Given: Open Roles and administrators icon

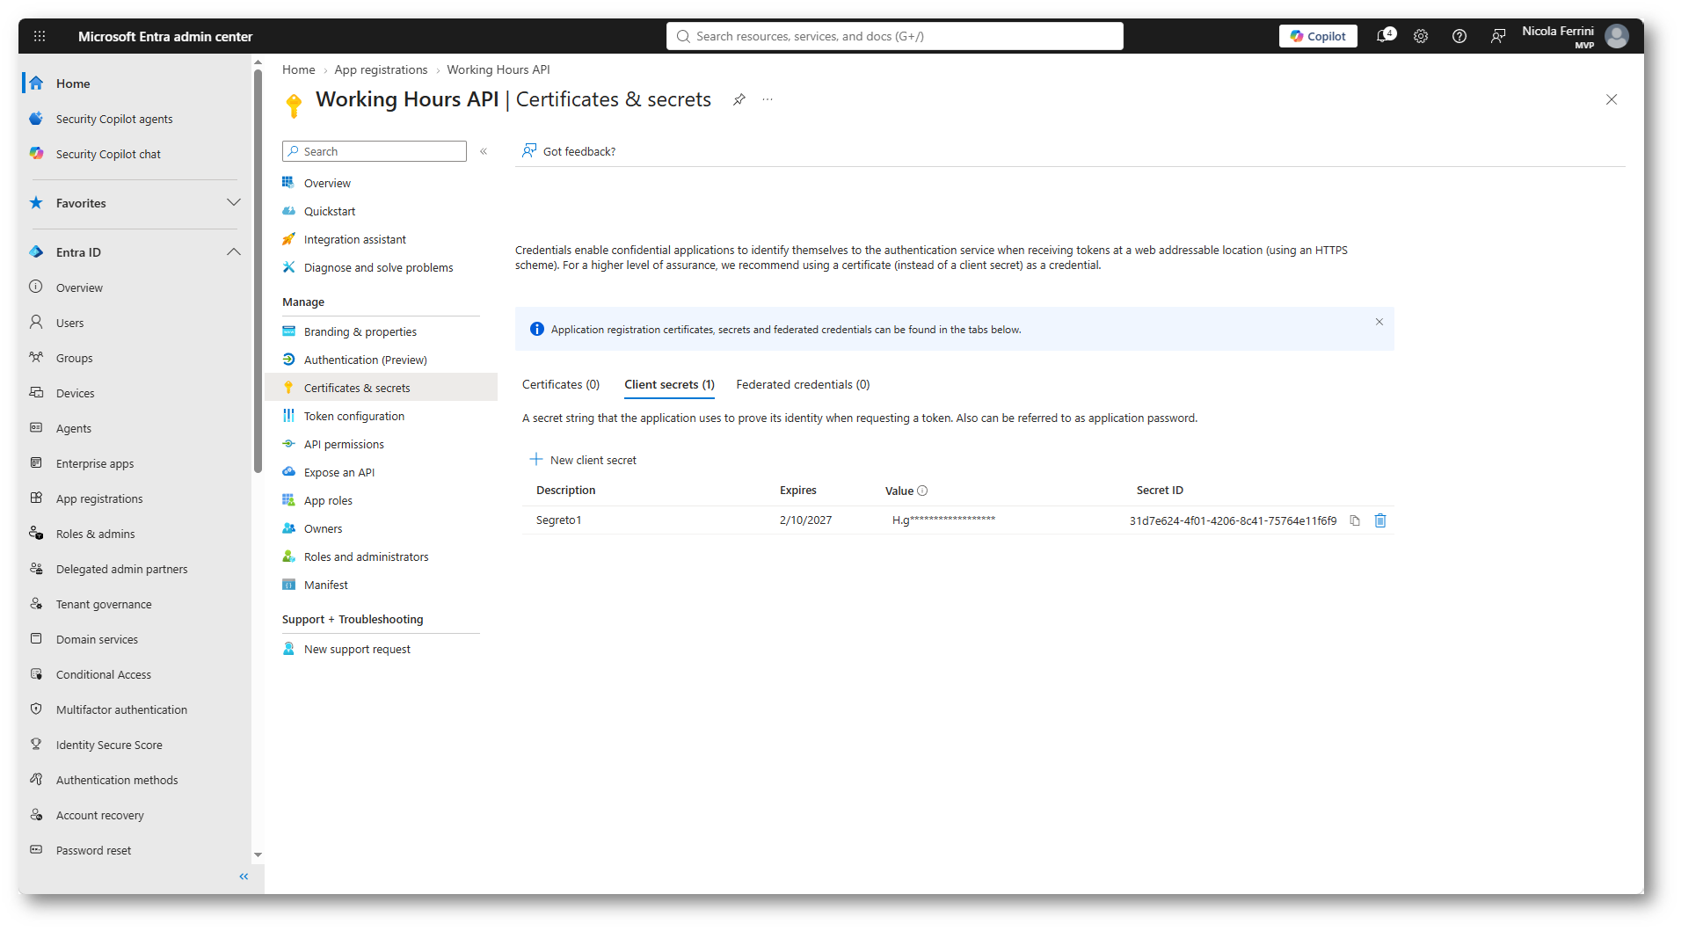Looking at the screenshot, I should (288, 556).
